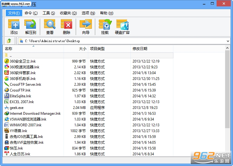233x166 pixels.
Task: Click the size '2.99 KB' cell
Action: pos(80,137)
